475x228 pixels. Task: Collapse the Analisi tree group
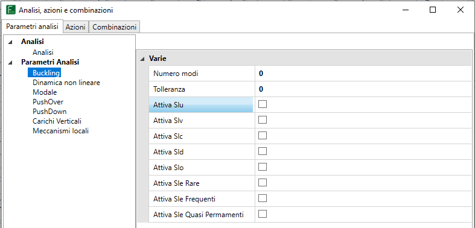coord(10,42)
